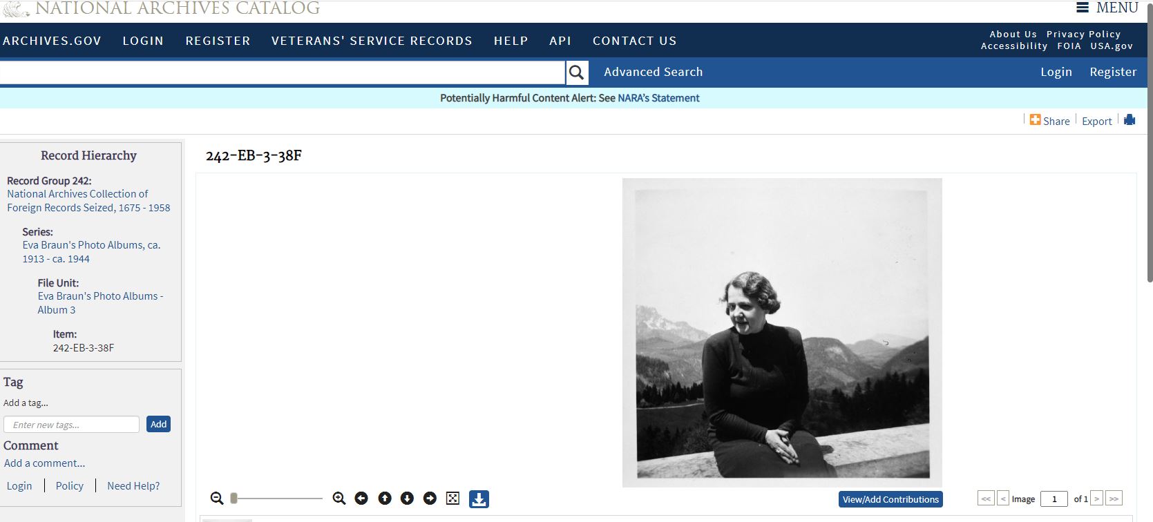Go to the last image page

pyautogui.click(x=1114, y=499)
